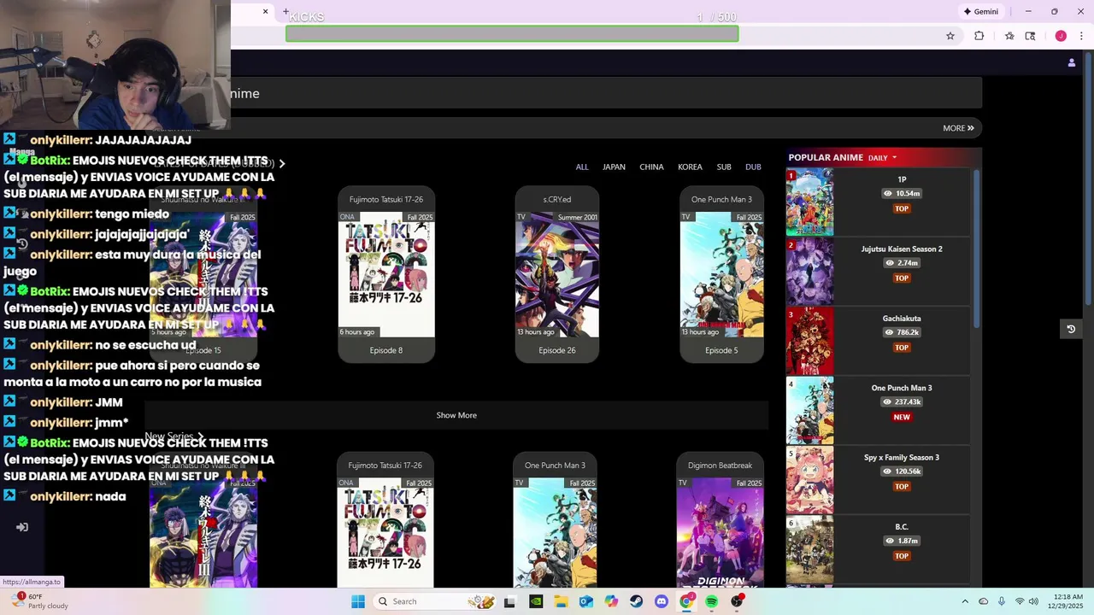Viewport: 1094px width, 615px height.
Task: Open Spotify on the taskbar
Action: pyautogui.click(x=712, y=601)
